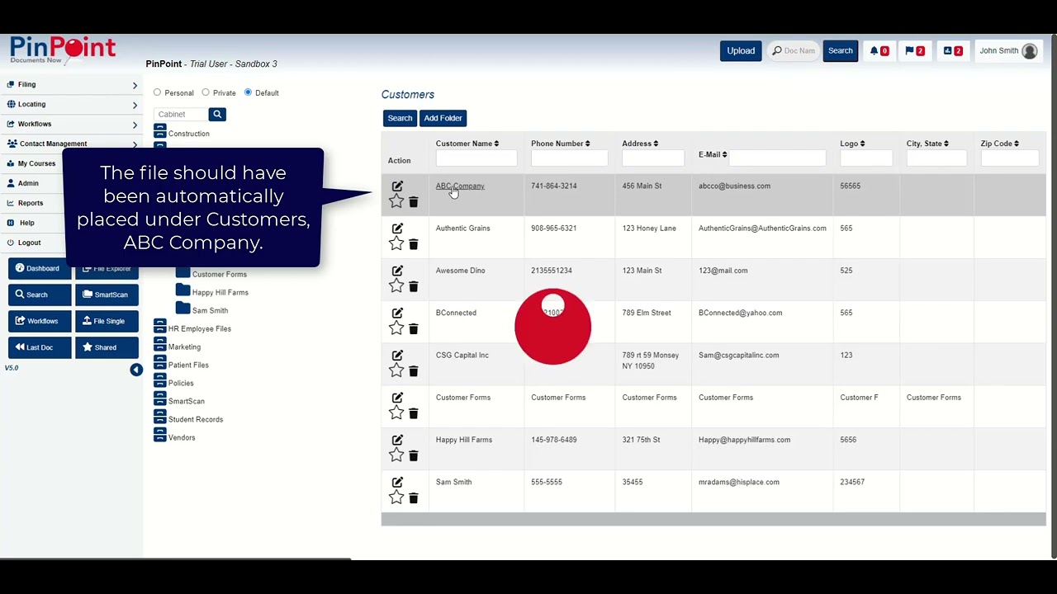Sort by Address column

(640, 144)
